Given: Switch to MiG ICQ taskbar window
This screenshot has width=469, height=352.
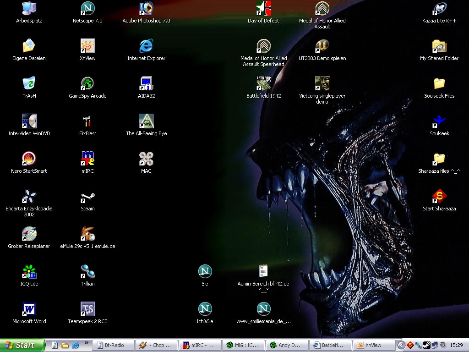Looking at the screenshot, I should (244, 345).
